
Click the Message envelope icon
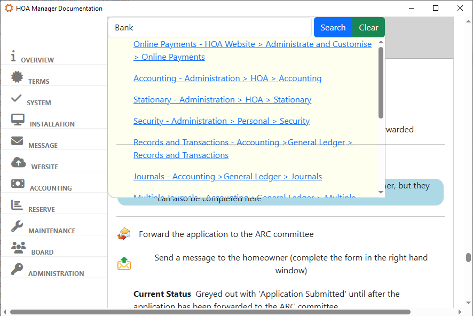[17, 141]
